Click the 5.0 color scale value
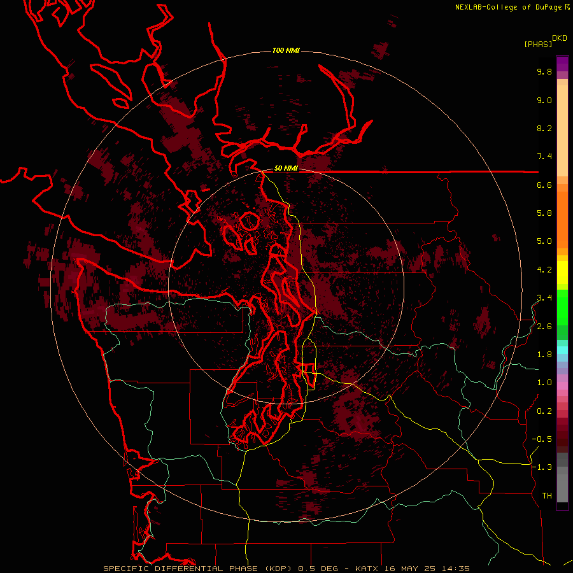Screen dimensions: 573x573 click(x=544, y=241)
